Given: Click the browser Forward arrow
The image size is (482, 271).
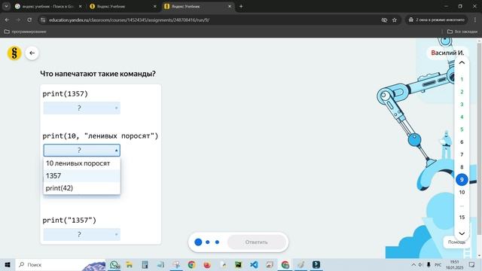Looking at the screenshot, I should point(18,20).
